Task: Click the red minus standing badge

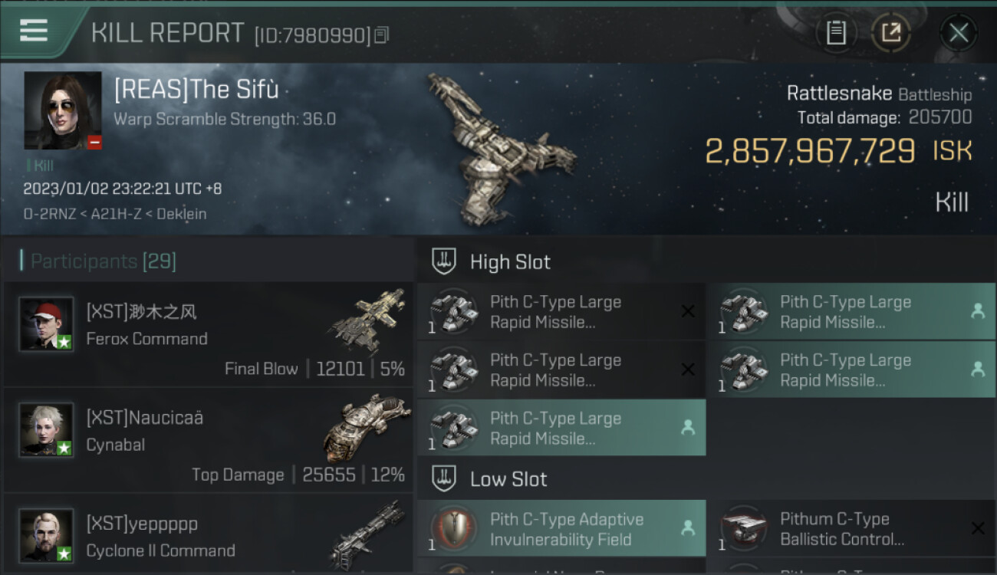Action: [94, 142]
